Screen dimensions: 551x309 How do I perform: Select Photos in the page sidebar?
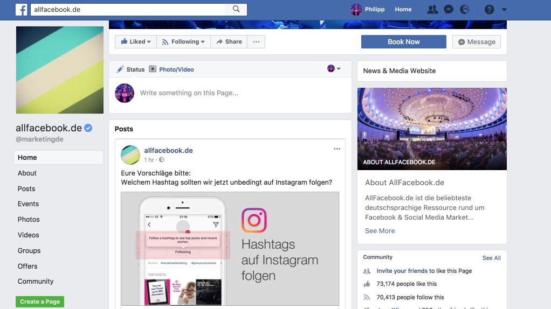29,219
